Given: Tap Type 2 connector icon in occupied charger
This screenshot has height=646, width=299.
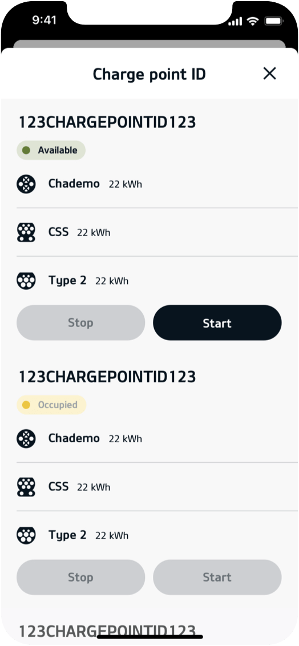Looking at the screenshot, I should tap(26, 535).
